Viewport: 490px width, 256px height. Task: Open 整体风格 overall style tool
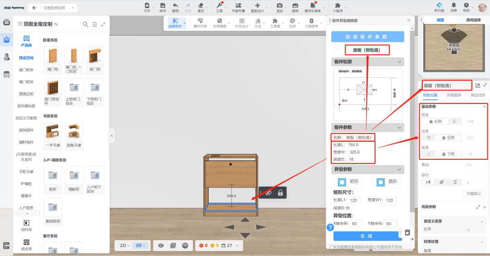pyautogui.click(x=201, y=23)
